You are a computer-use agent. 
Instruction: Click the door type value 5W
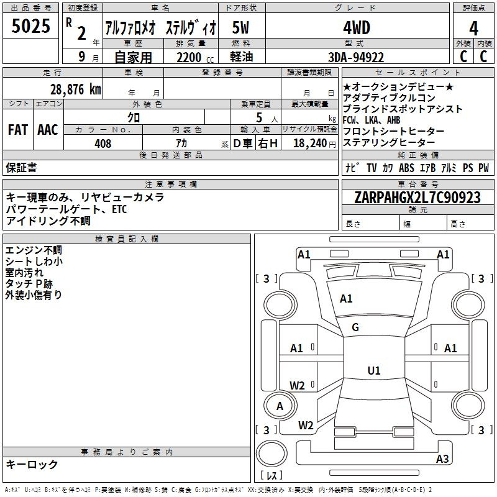click(241, 27)
